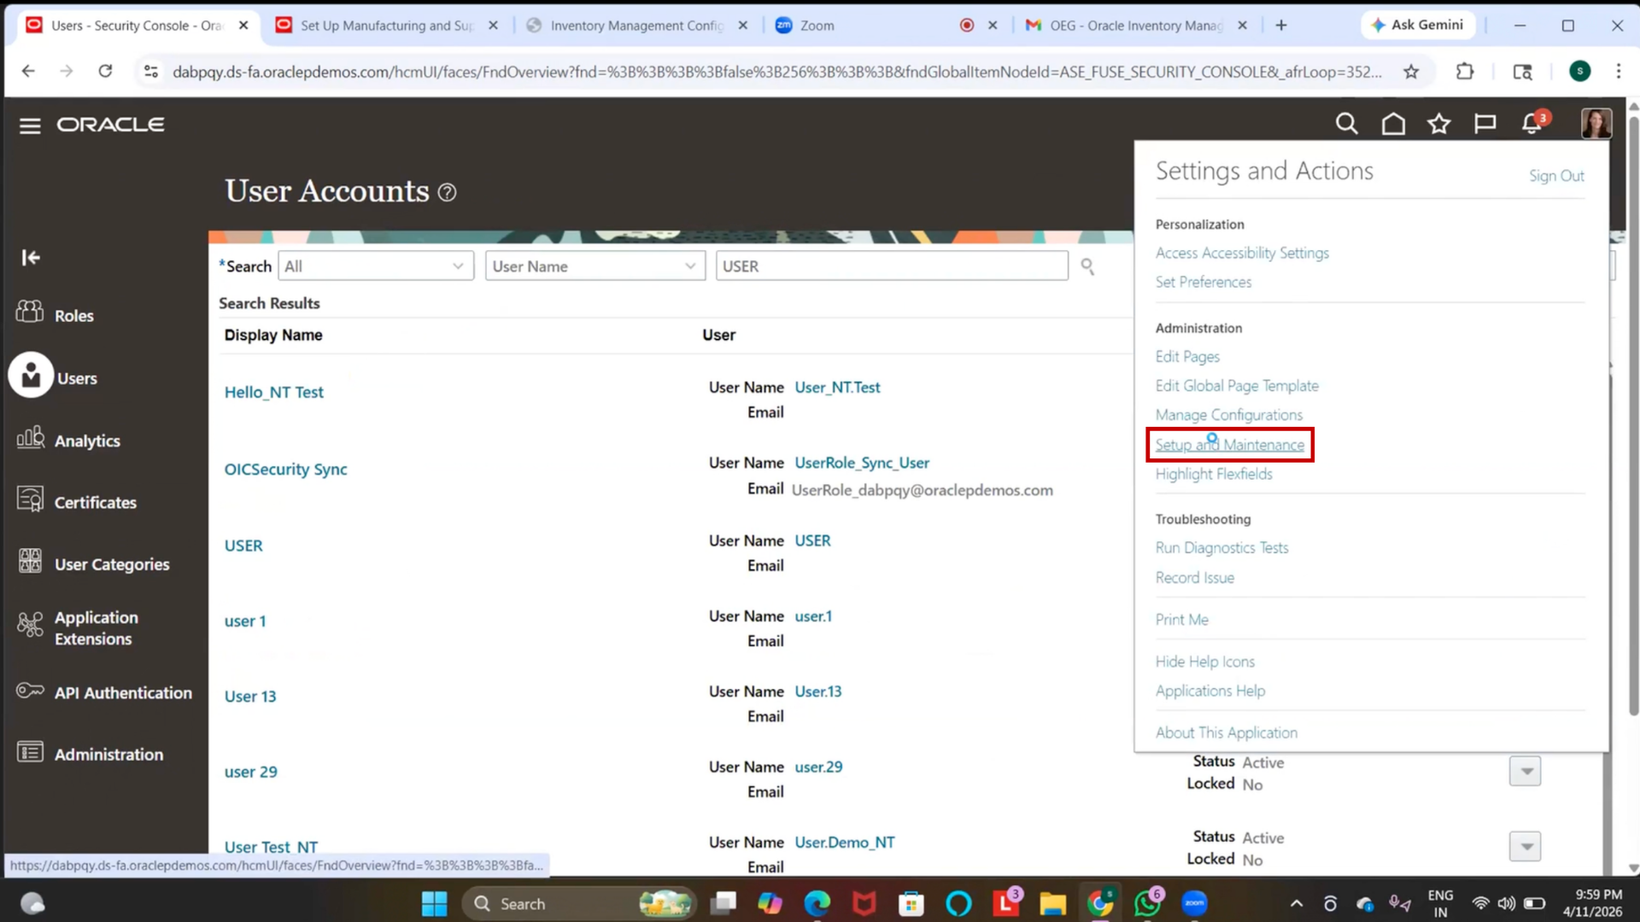Run the user search magnifier icon
This screenshot has width=1640, height=922.
(x=1087, y=266)
